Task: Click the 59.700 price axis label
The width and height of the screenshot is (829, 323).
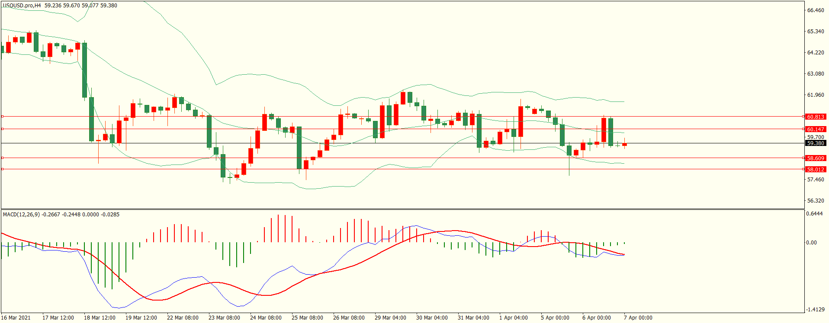Action: click(816, 137)
